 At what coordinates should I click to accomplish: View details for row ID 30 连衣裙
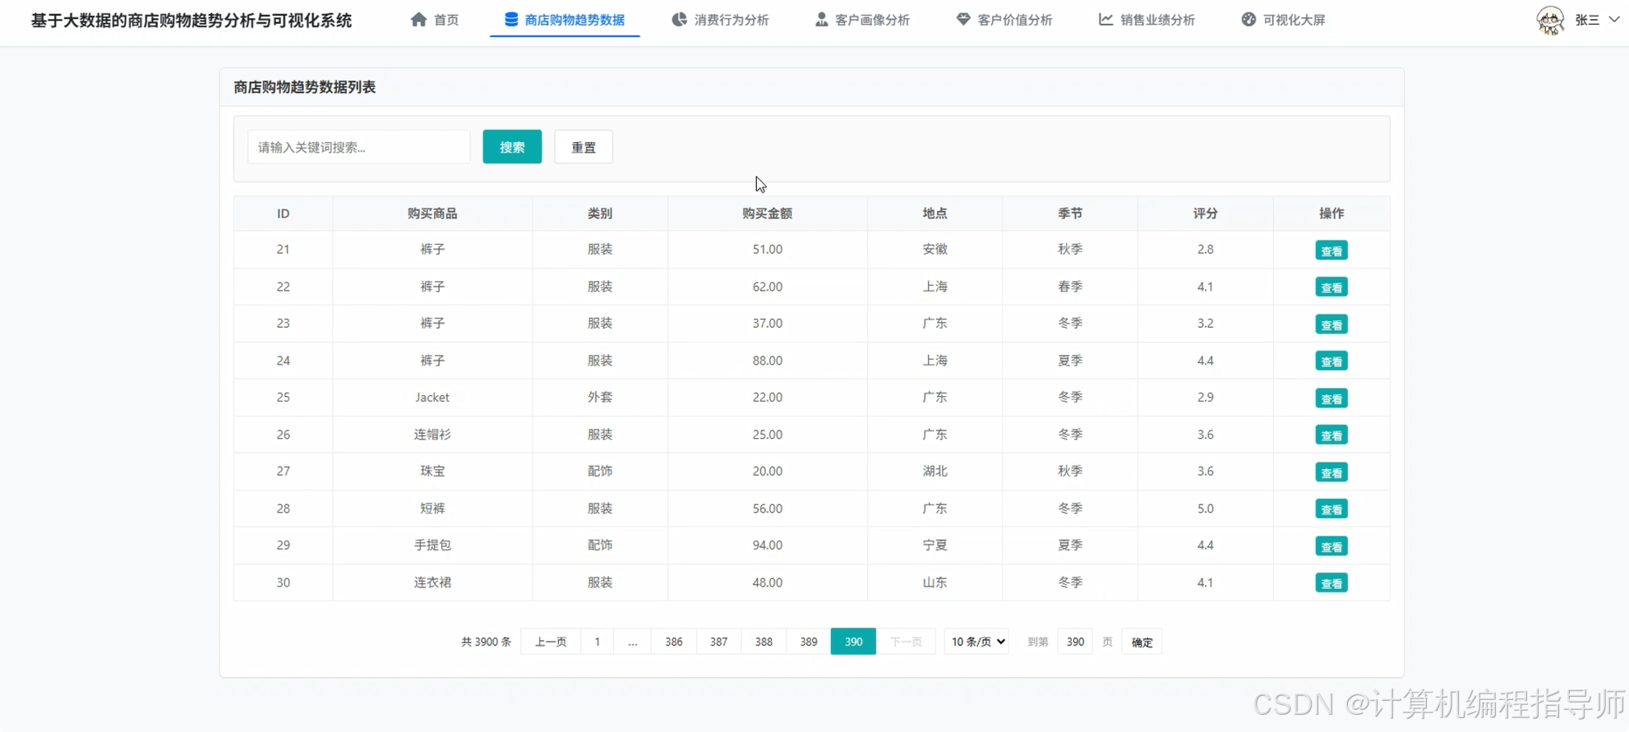pyautogui.click(x=1331, y=583)
